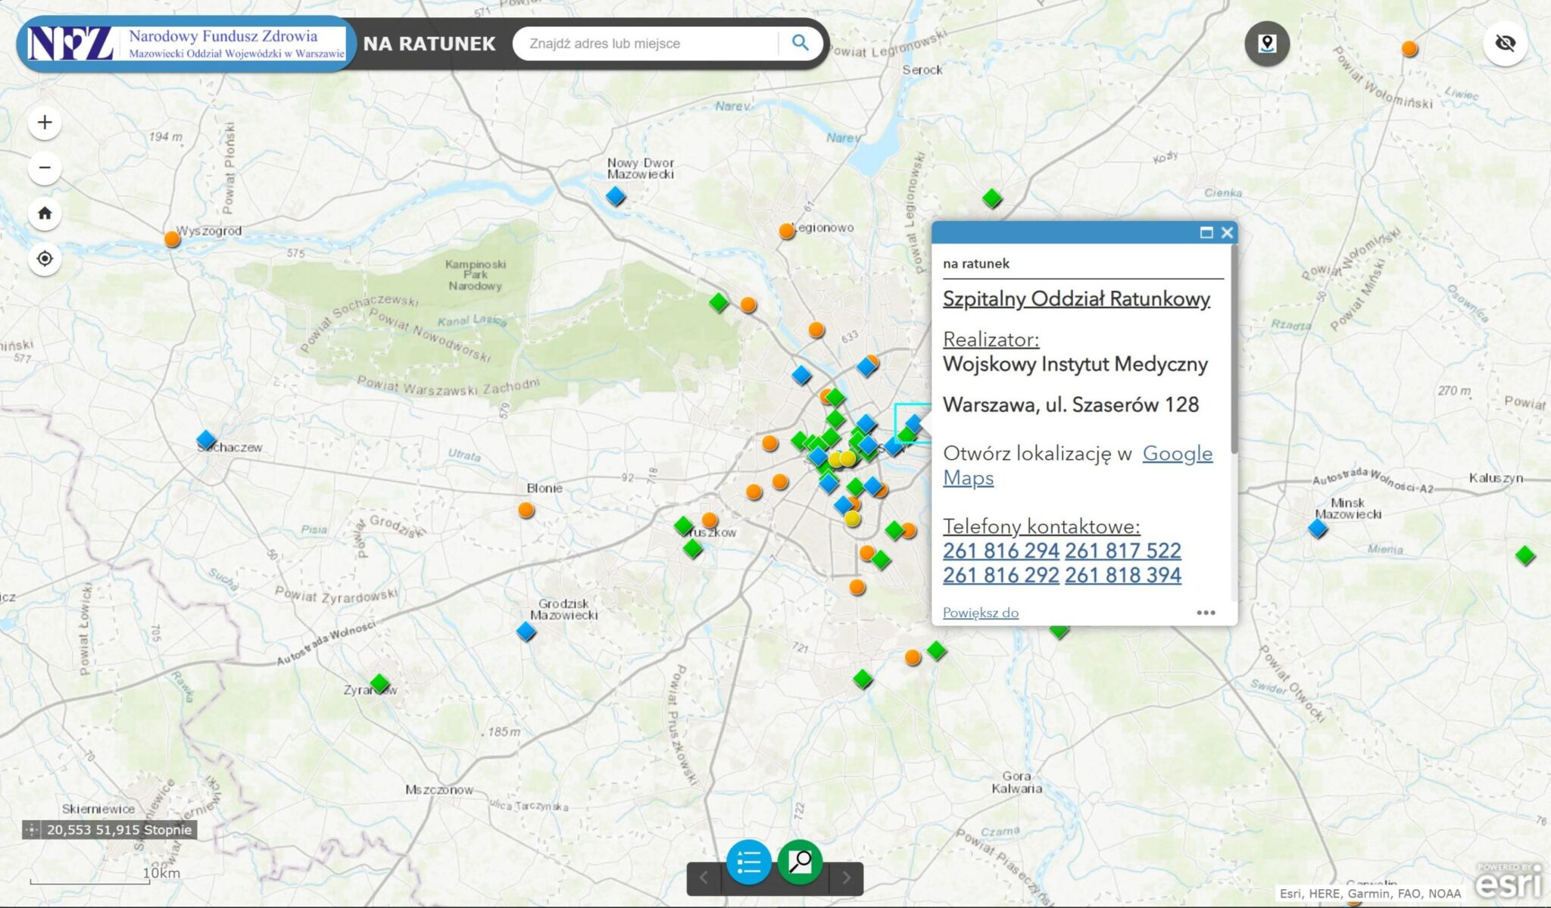The image size is (1551, 908).
Task: Find my location with the locate button
Action: [45, 259]
